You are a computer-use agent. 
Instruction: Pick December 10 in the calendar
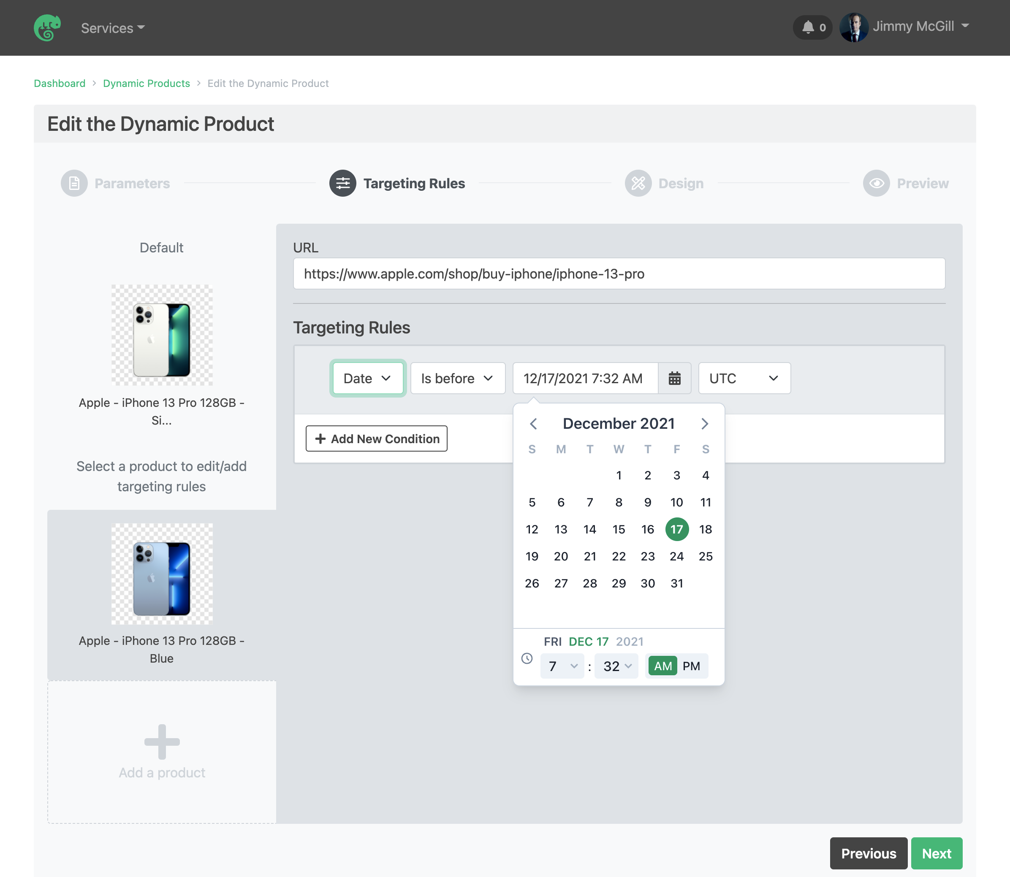[676, 502]
